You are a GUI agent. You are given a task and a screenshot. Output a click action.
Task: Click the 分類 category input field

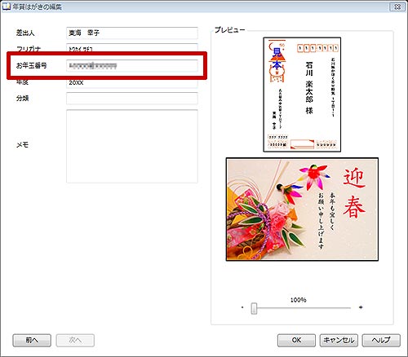pos(132,99)
